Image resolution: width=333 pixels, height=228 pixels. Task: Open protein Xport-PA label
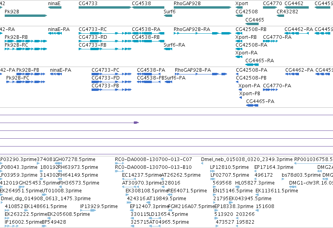[x=249, y=86]
